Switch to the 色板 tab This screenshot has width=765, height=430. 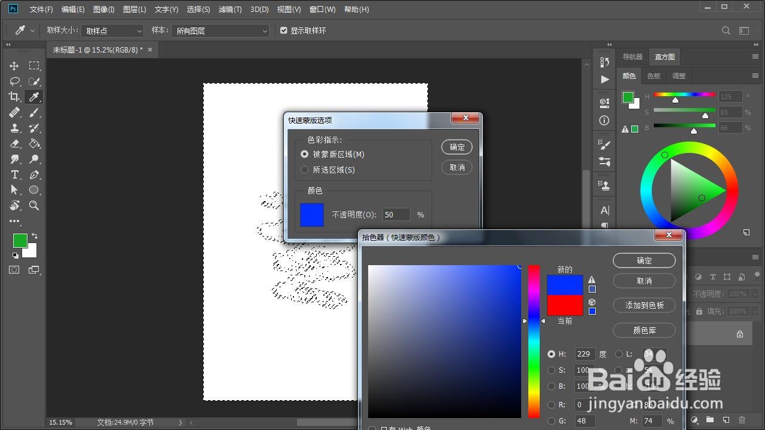click(x=654, y=76)
